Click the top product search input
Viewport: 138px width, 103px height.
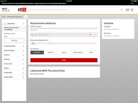tap(76, 10)
